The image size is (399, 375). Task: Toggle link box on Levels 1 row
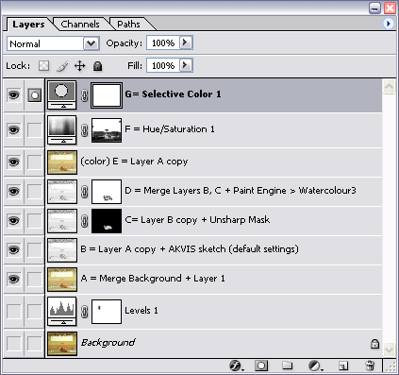[34, 312]
